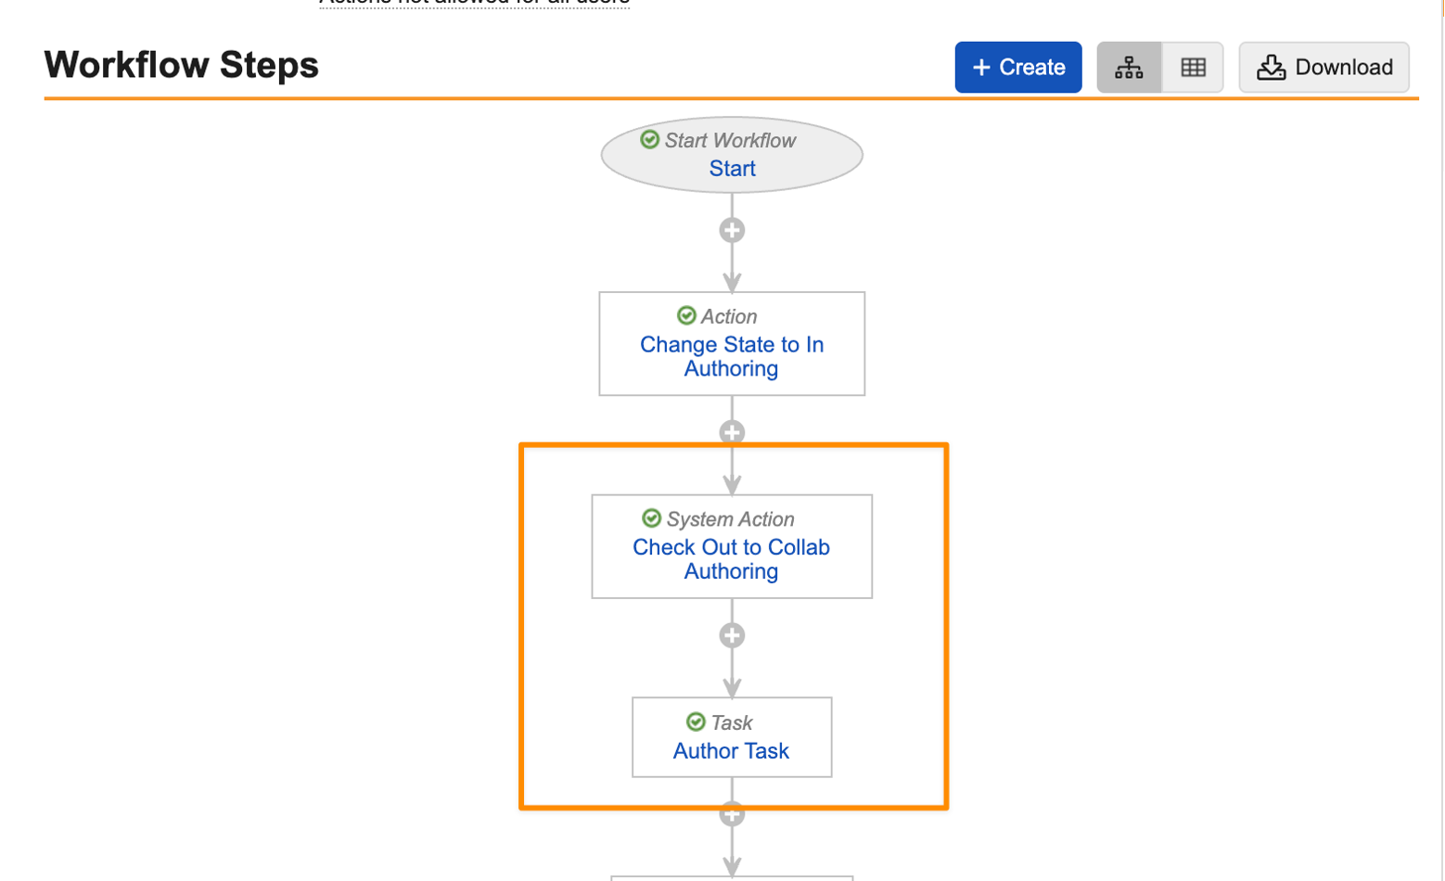Click the Create button
This screenshot has height=881, width=1445.
pos(1017,68)
